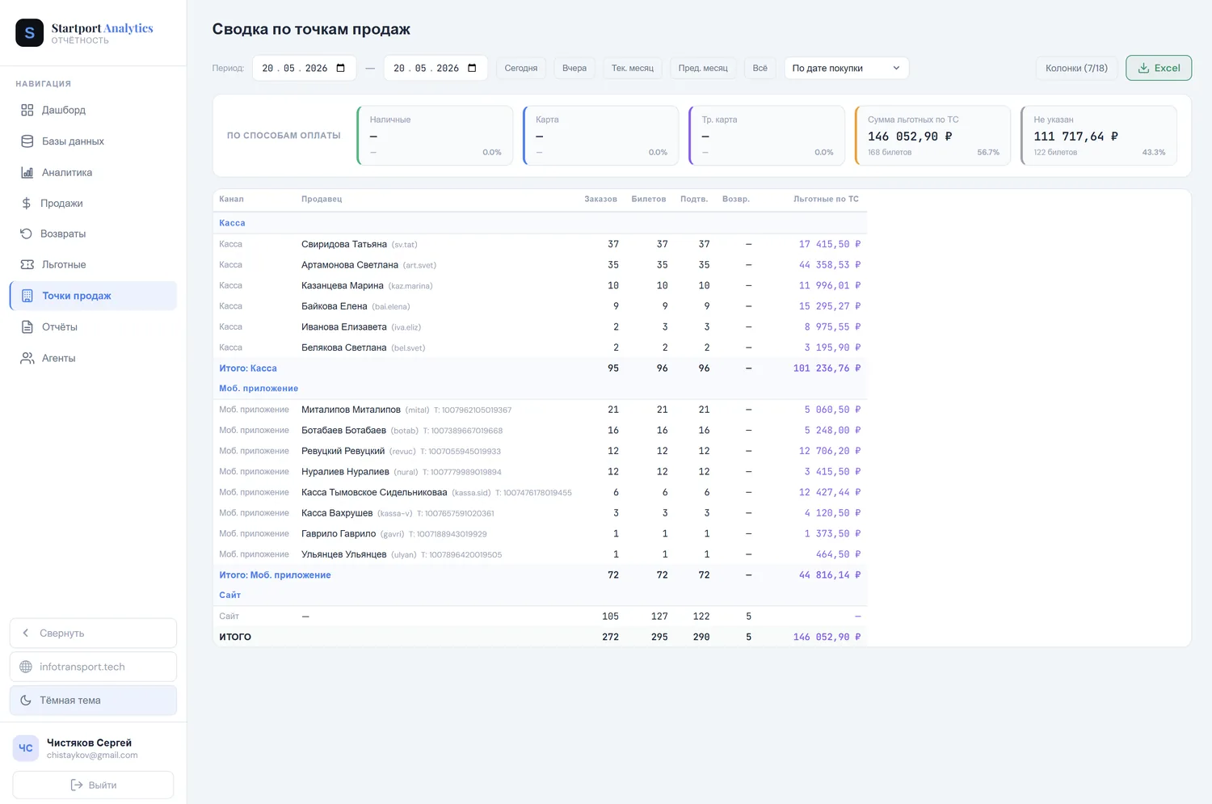Viewport: 1212px width, 804px height.
Task: Select the Точки продаж navigation item
Action: coord(93,296)
